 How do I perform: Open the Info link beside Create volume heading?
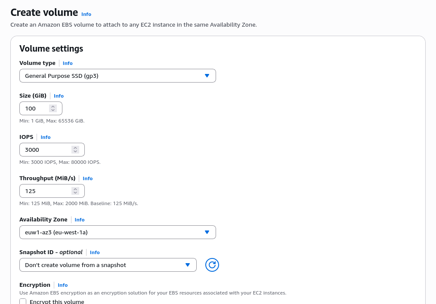[x=86, y=14]
